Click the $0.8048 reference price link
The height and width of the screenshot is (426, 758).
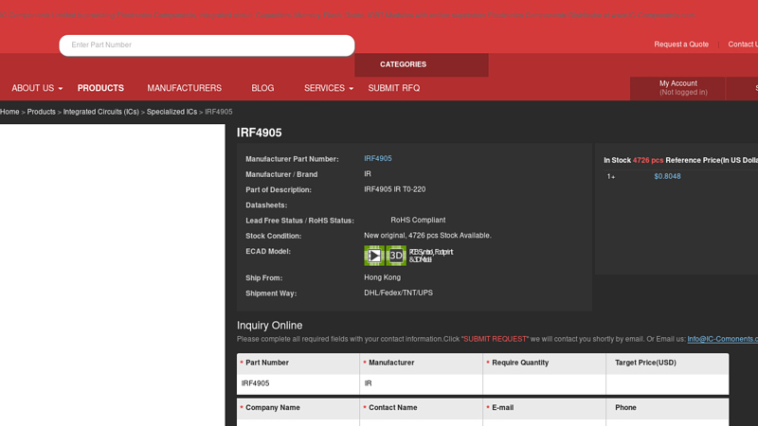667,176
